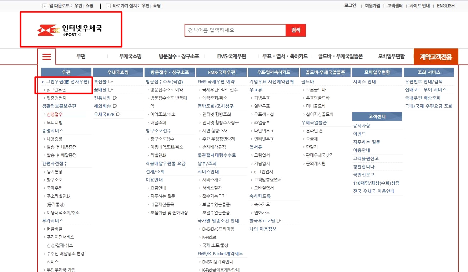
Task: Select 신청접수 under 생활정보홍보우편
Action: (55, 114)
